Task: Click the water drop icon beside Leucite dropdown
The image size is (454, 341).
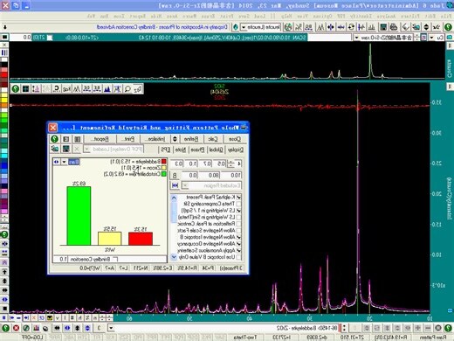Action: point(235,27)
